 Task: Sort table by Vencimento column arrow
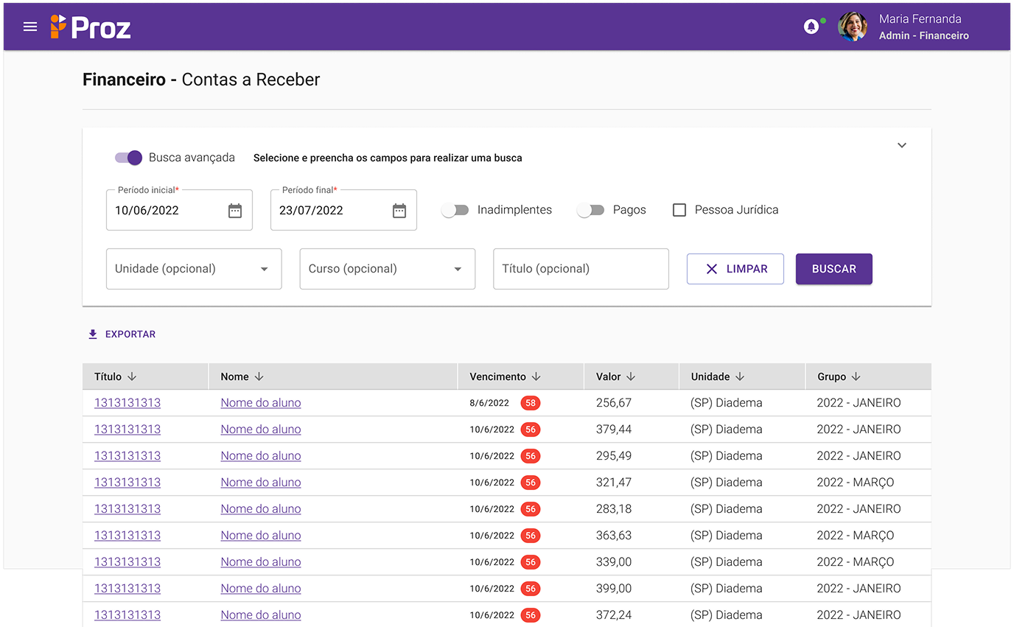coord(536,376)
